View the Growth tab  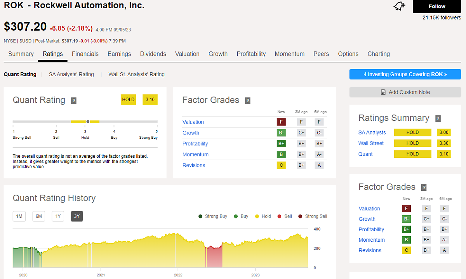pos(218,54)
